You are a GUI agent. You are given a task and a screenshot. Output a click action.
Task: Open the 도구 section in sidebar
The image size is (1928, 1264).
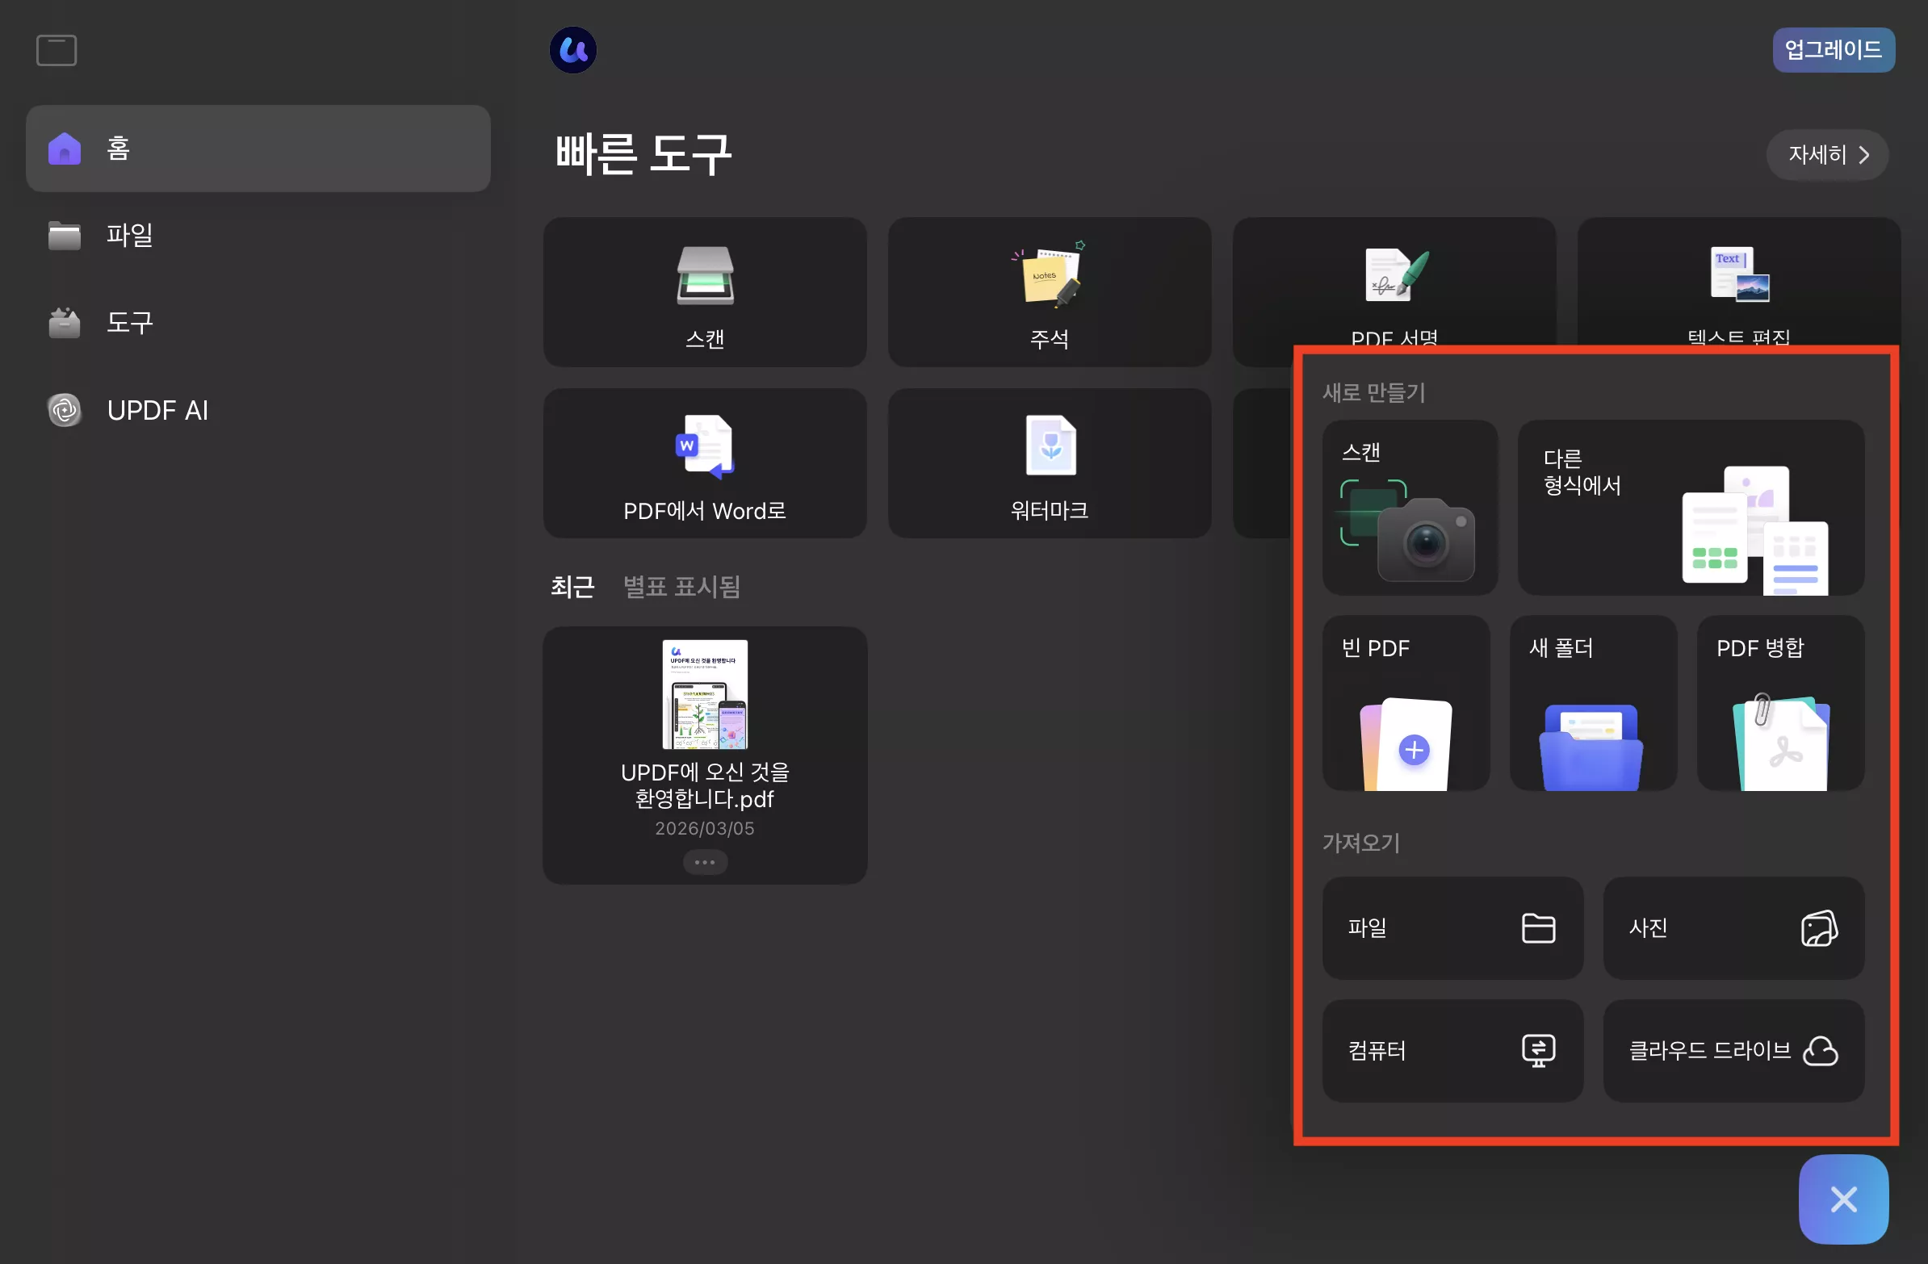(130, 322)
